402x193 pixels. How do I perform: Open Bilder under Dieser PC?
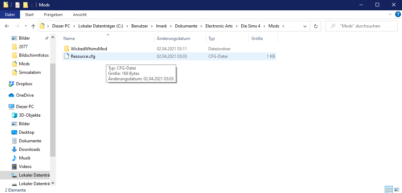(24, 124)
